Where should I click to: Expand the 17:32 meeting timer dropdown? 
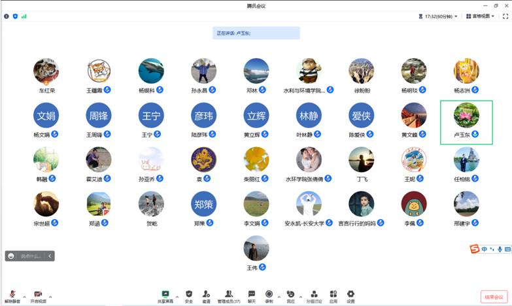pyautogui.click(x=439, y=16)
